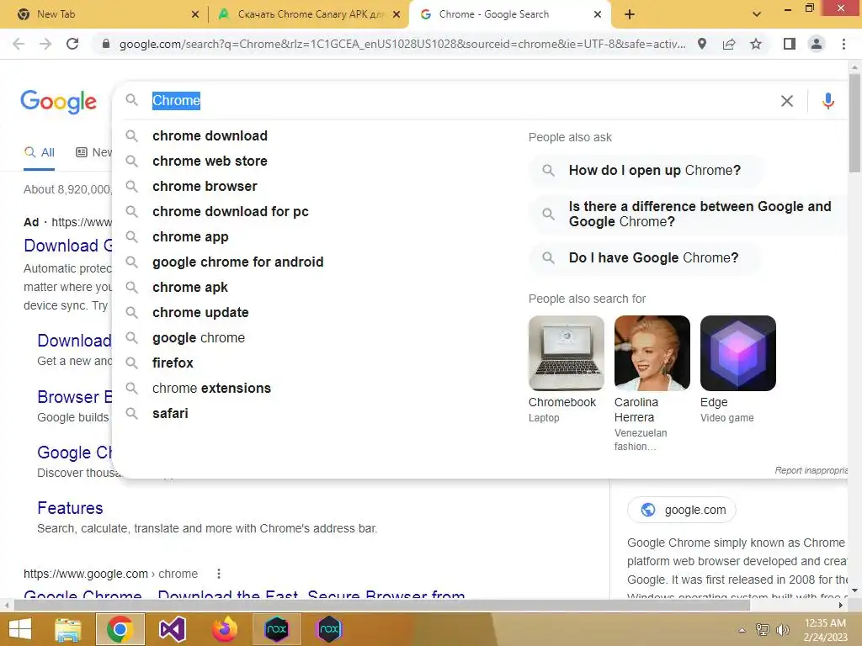The width and height of the screenshot is (862, 646).
Task: Open the Edge video game thumbnail
Action: click(x=737, y=353)
